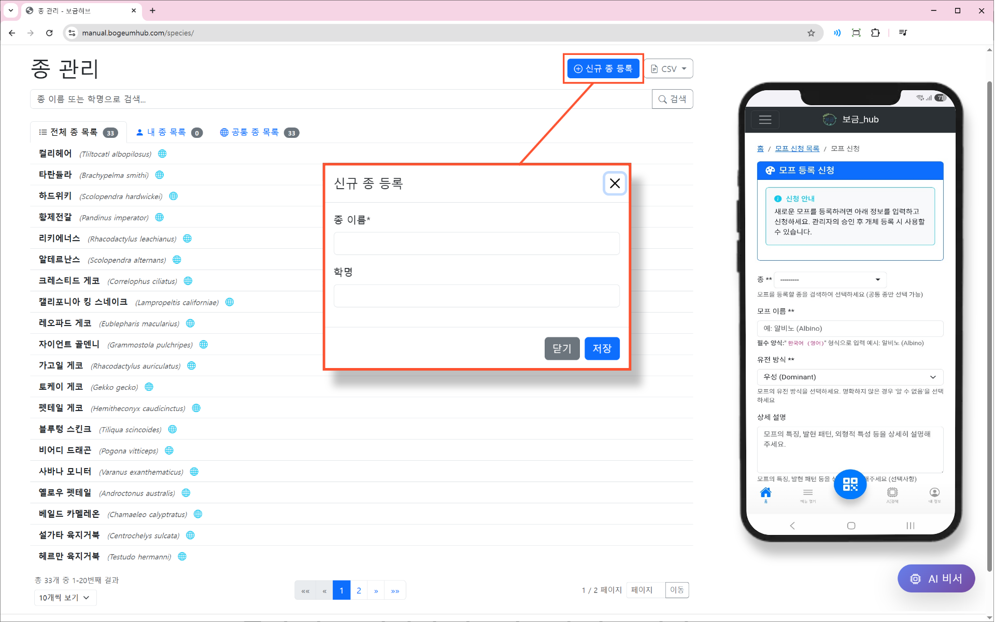This screenshot has height=622, width=995.
Task: Go to page 2 in pagination
Action: point(359,590)
